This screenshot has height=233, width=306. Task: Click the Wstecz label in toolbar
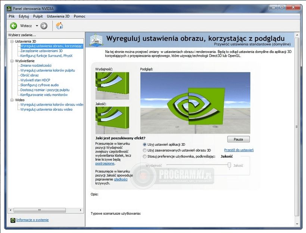click(x=26, y=26)
